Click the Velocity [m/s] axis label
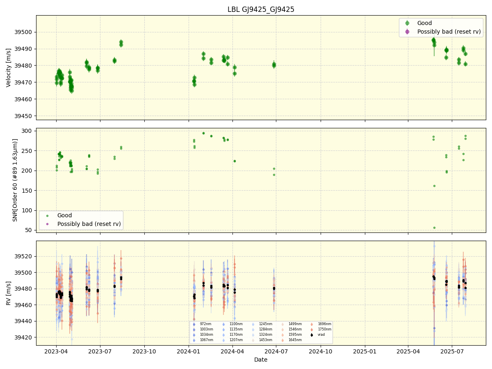 pos(9,68)
